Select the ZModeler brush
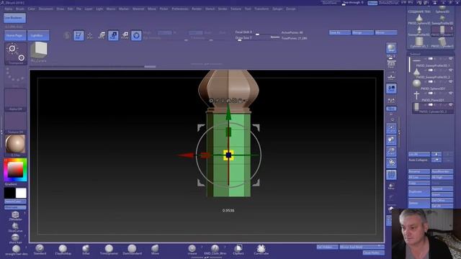 point(15,216)
